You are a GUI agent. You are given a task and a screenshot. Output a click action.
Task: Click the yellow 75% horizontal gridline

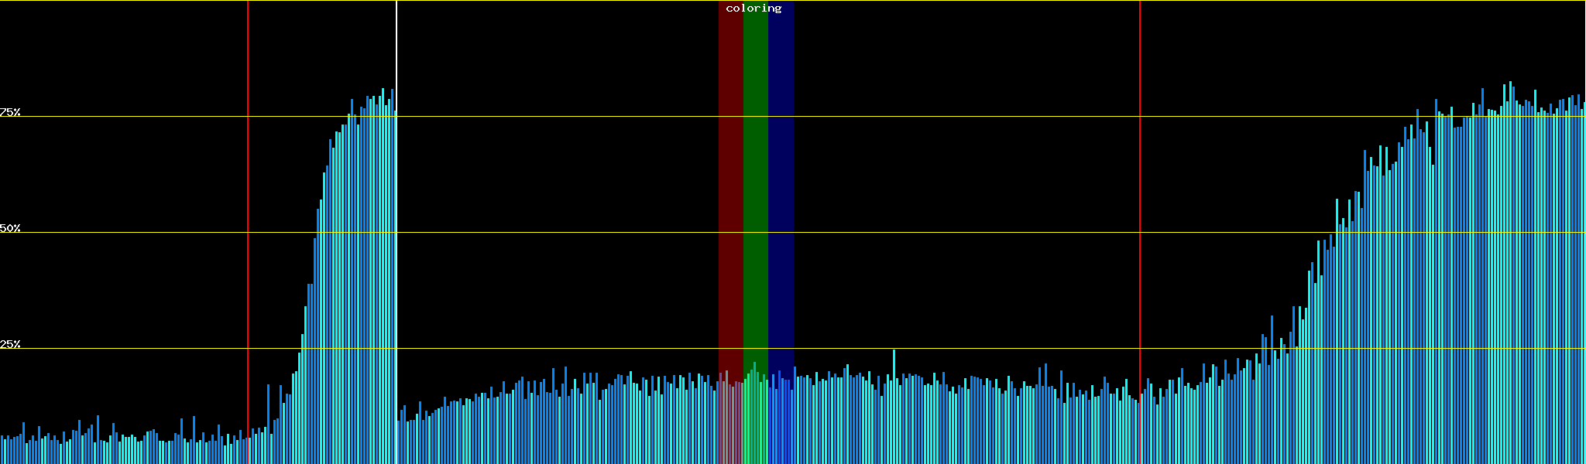(929, 117)
